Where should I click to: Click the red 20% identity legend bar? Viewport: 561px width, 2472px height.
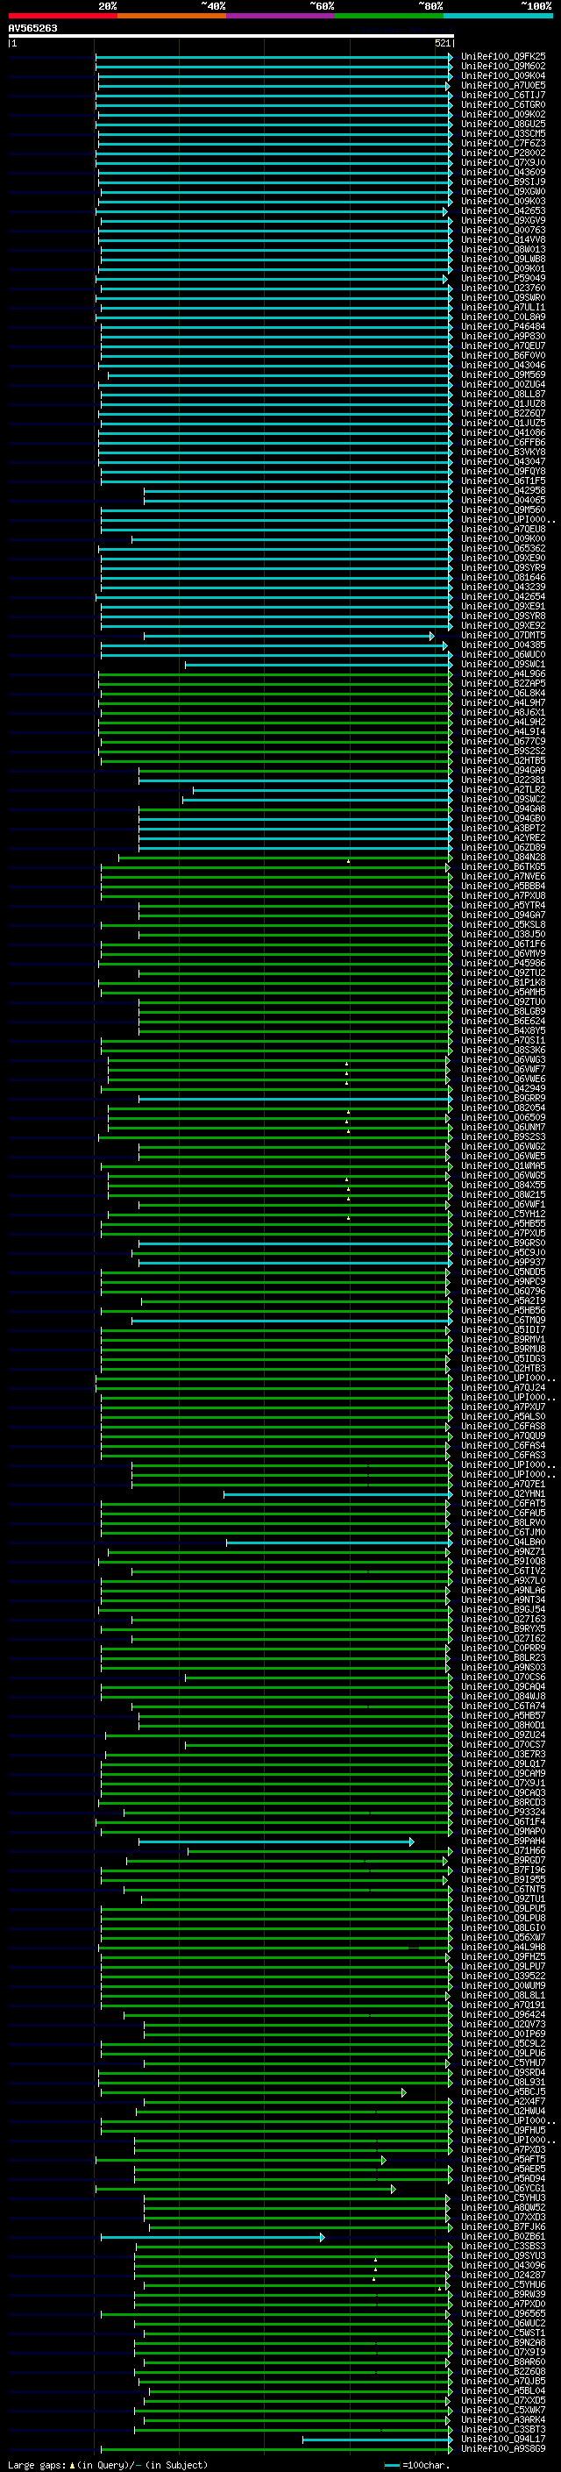pos(62,16)
